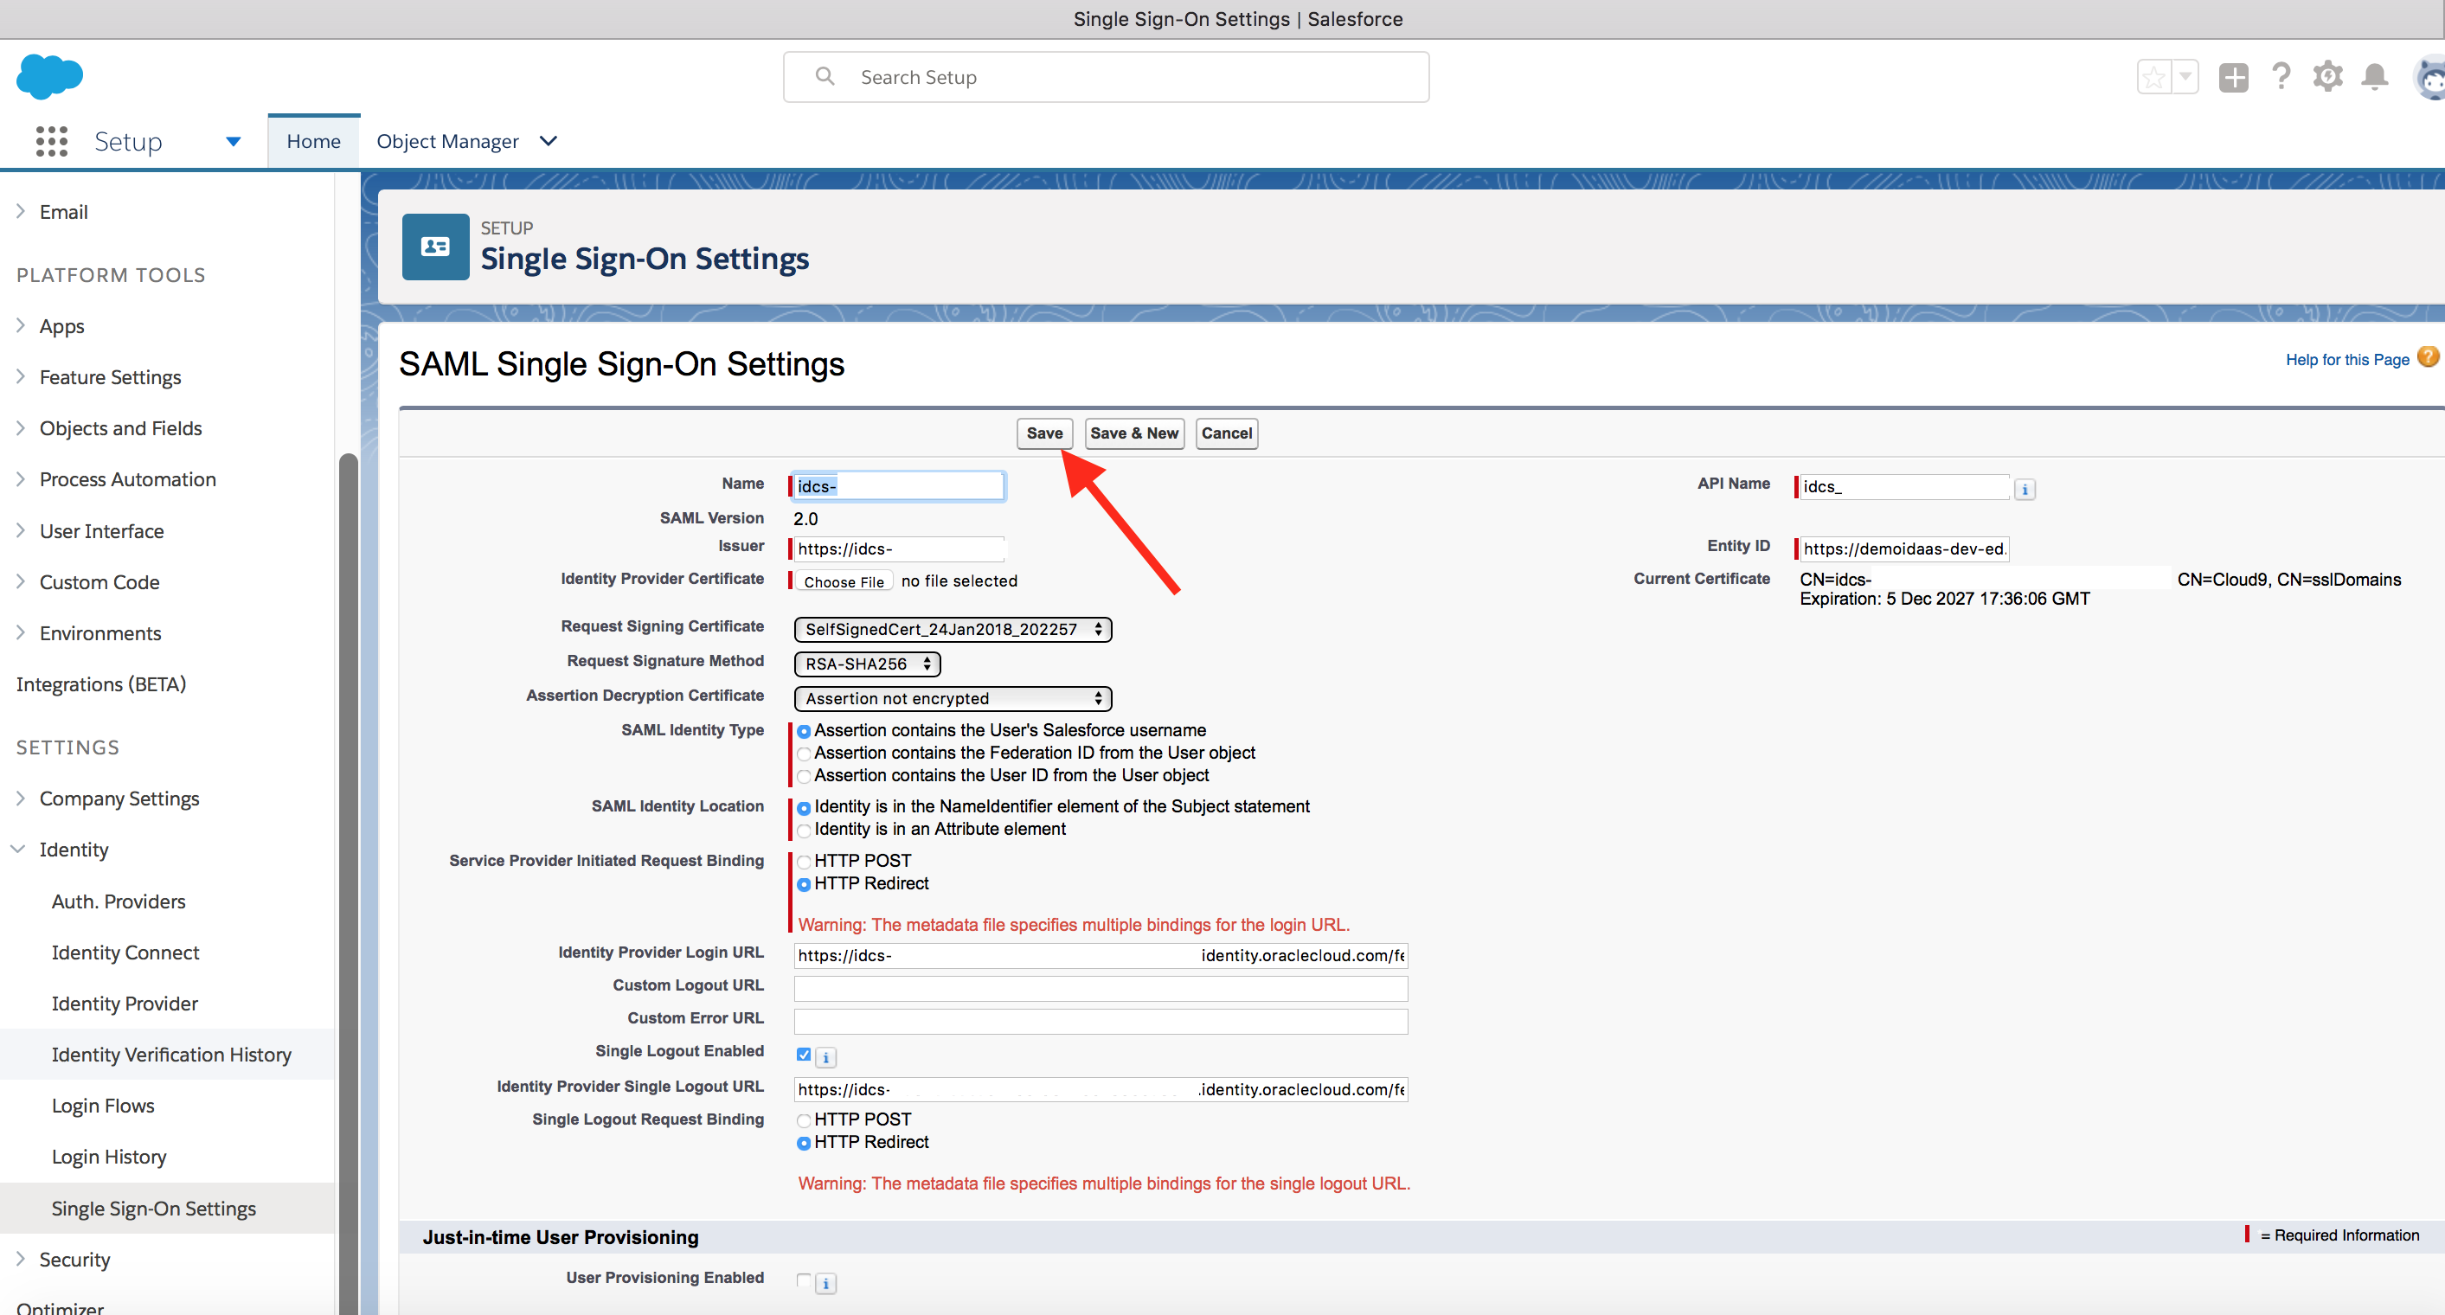Select HTTP POST for Single Logout Binding

[804, 1121]
